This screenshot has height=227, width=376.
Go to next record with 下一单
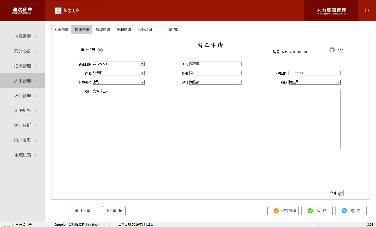(114, 211)
